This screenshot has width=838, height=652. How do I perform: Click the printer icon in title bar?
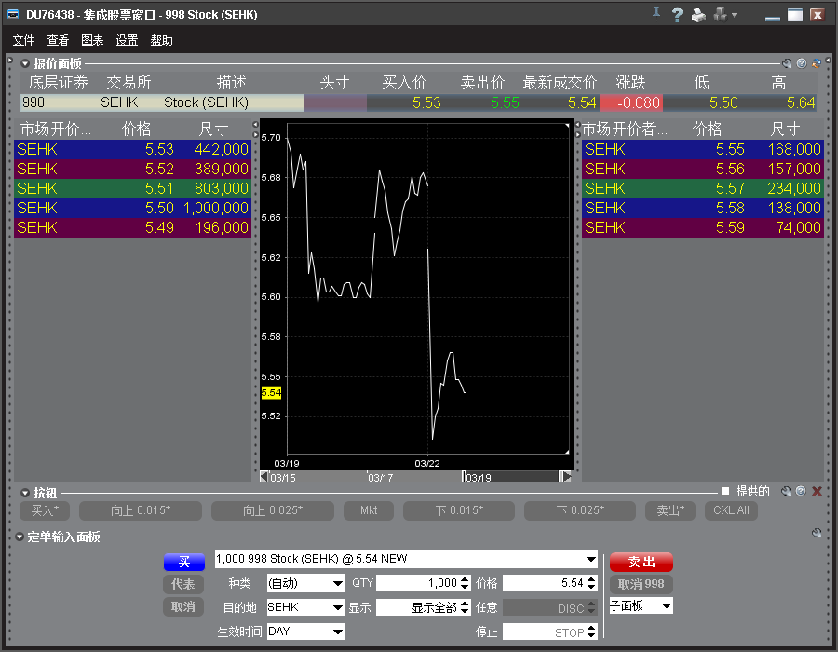click(x=697, y=15)
